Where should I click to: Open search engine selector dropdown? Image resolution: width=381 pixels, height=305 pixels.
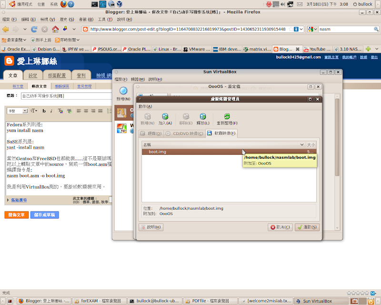313,29
